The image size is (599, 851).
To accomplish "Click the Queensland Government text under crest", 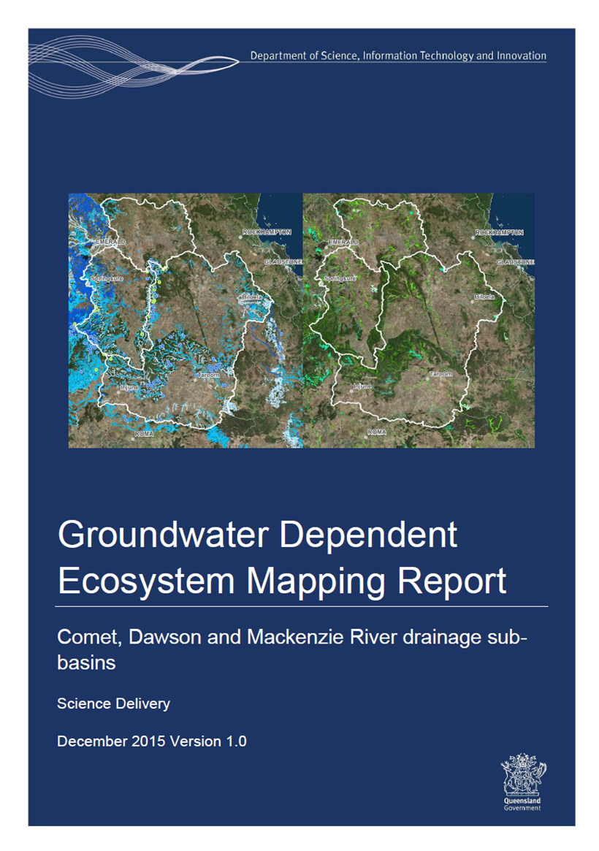I will pyautogui.click(x=523, y=804).
